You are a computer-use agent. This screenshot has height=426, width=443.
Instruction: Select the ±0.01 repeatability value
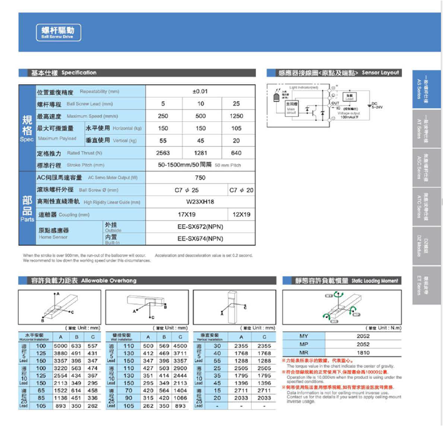(x=200, y=91)
